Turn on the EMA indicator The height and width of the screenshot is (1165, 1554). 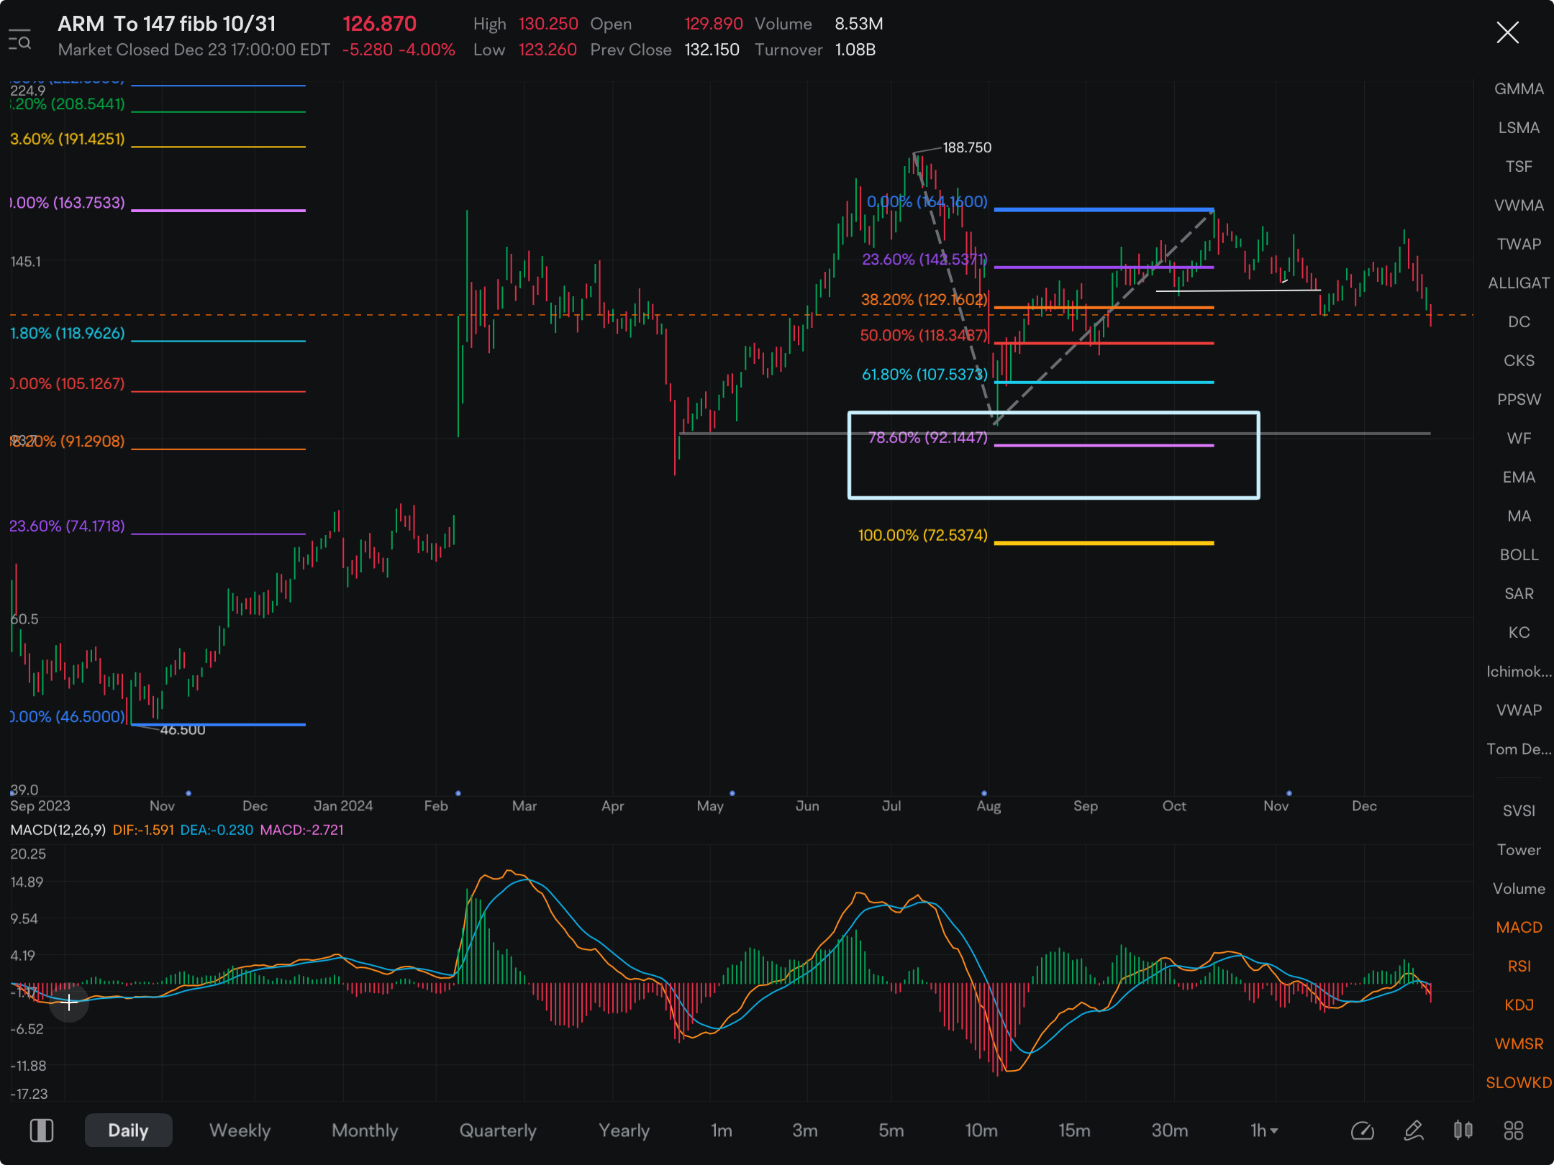(x=1519, y=478)
